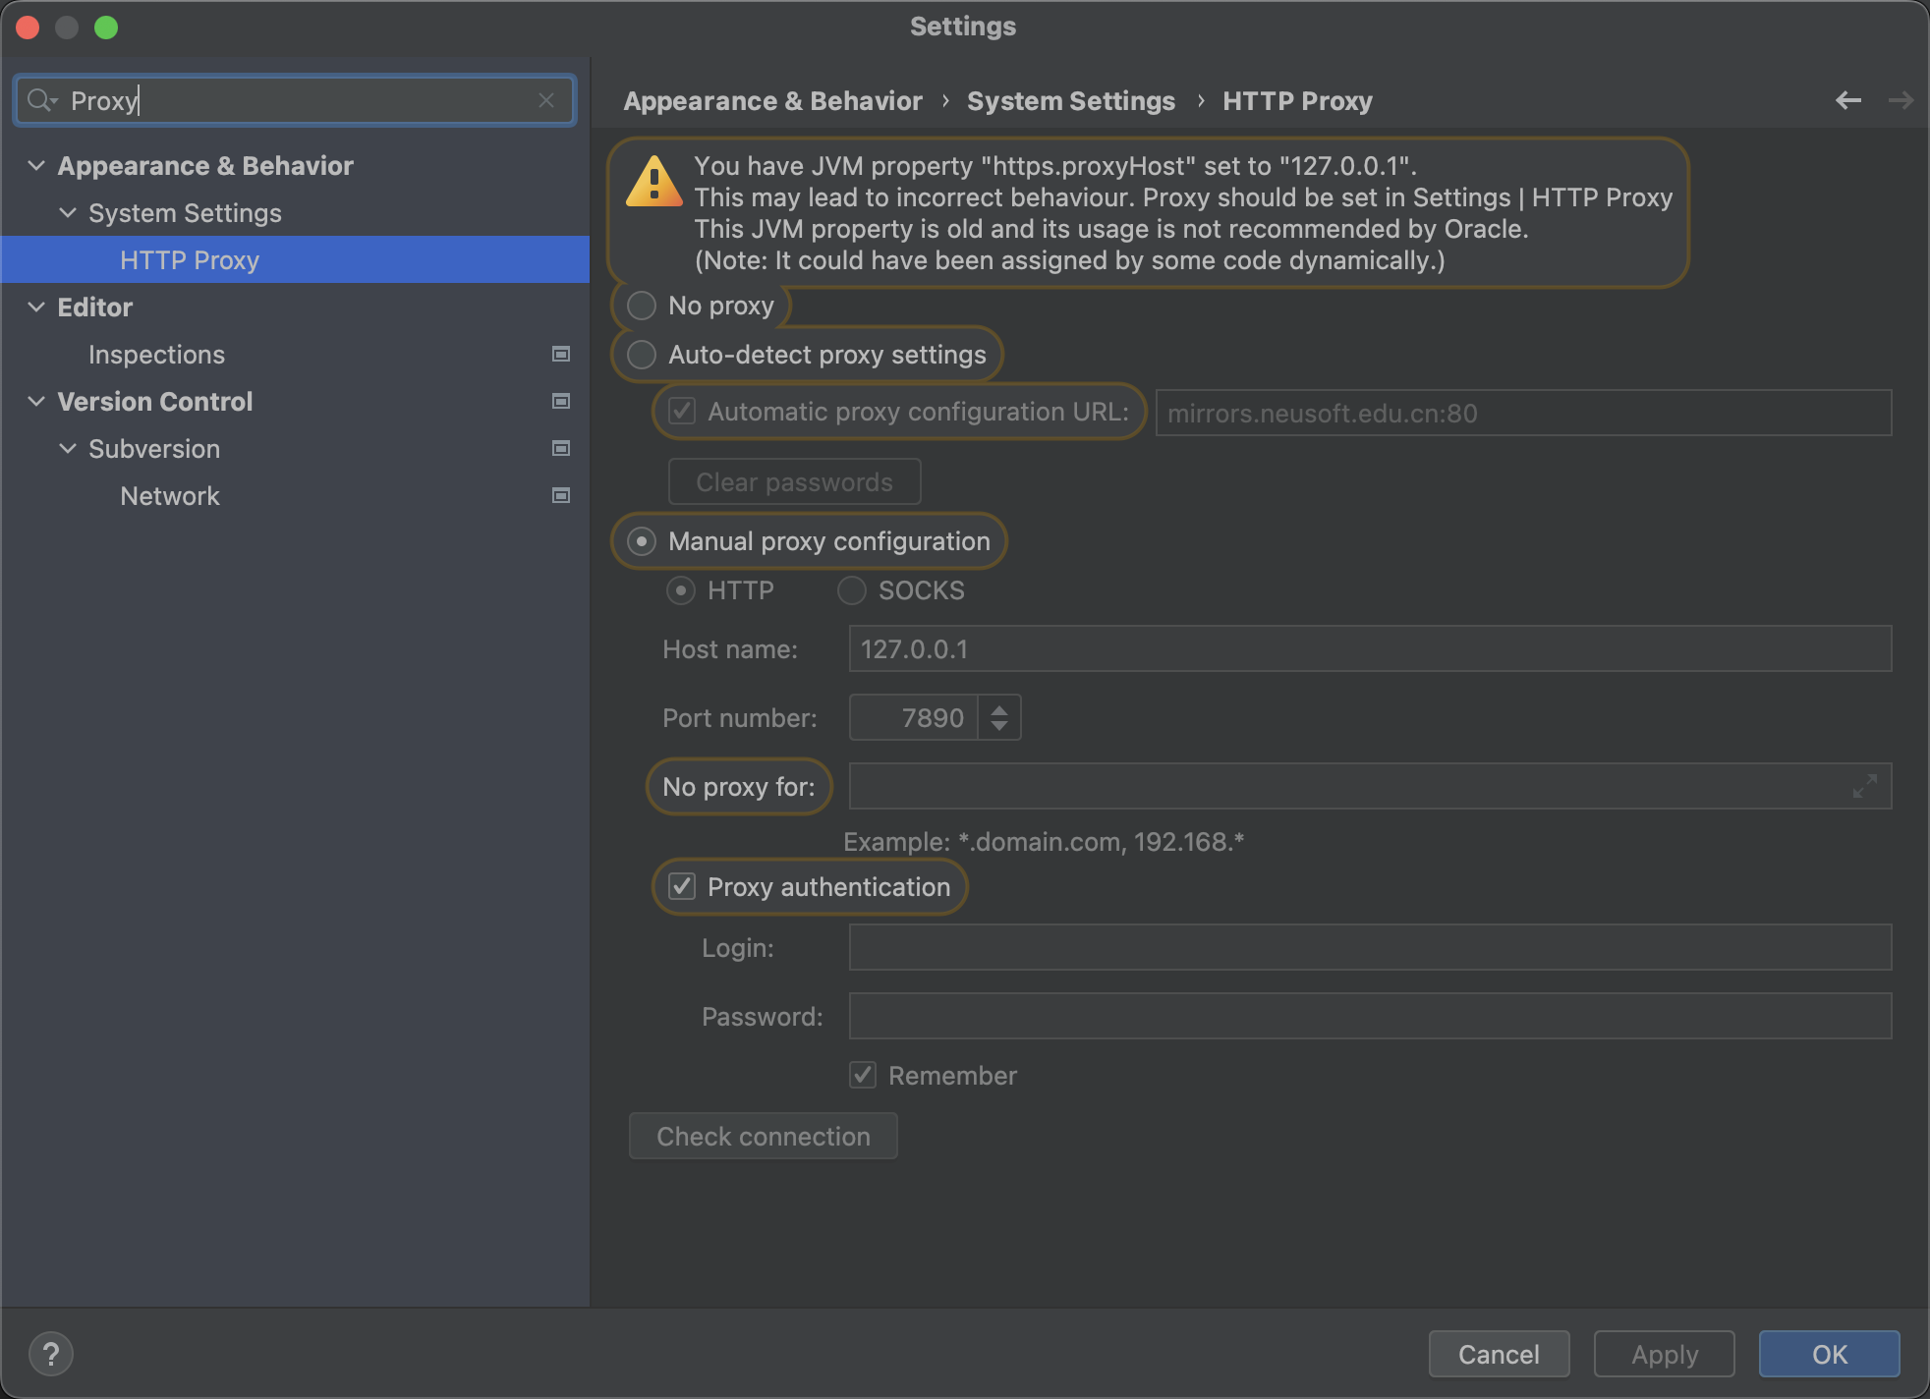Click the automatic proxy URL field
The width and height of the screenshot is (1930, 1399).
pyautogui.click(x=1523, y=413)
